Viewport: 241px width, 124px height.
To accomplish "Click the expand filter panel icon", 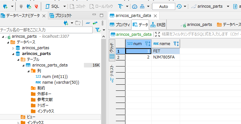I will point(158,34).
